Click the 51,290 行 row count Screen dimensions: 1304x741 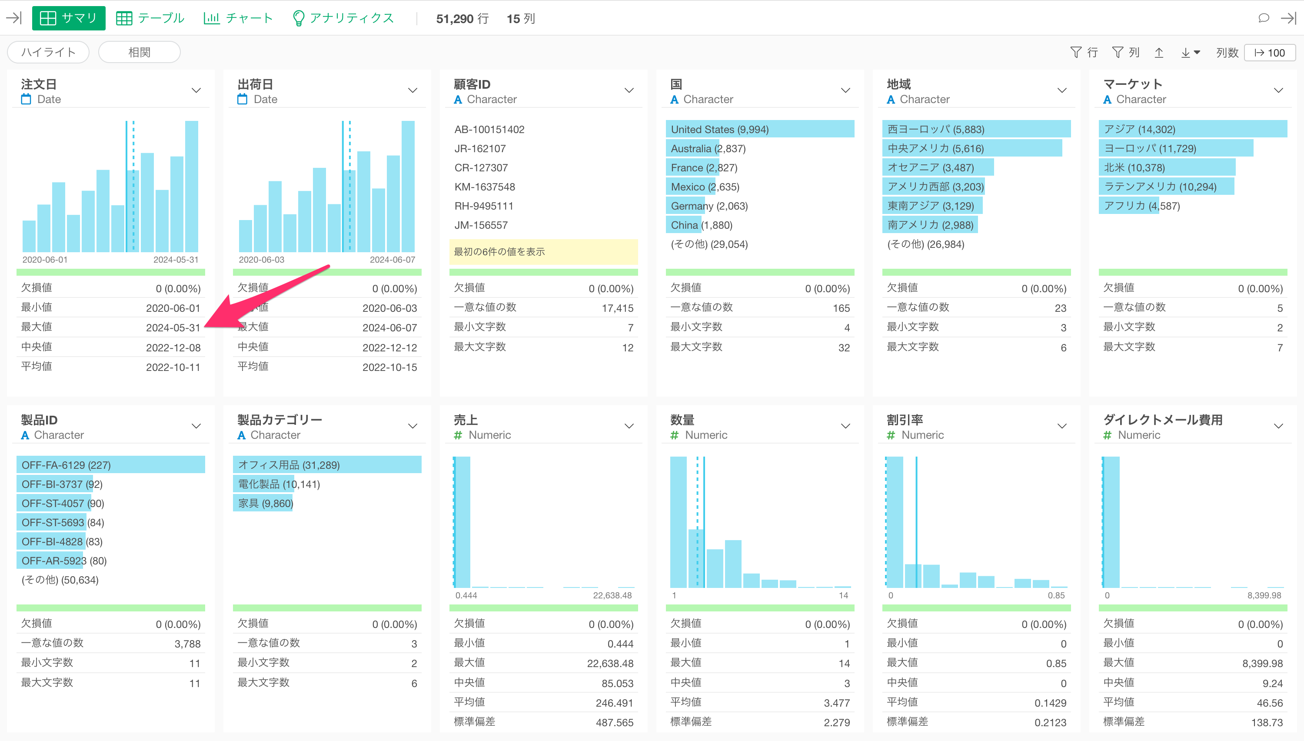click(462, 19)
